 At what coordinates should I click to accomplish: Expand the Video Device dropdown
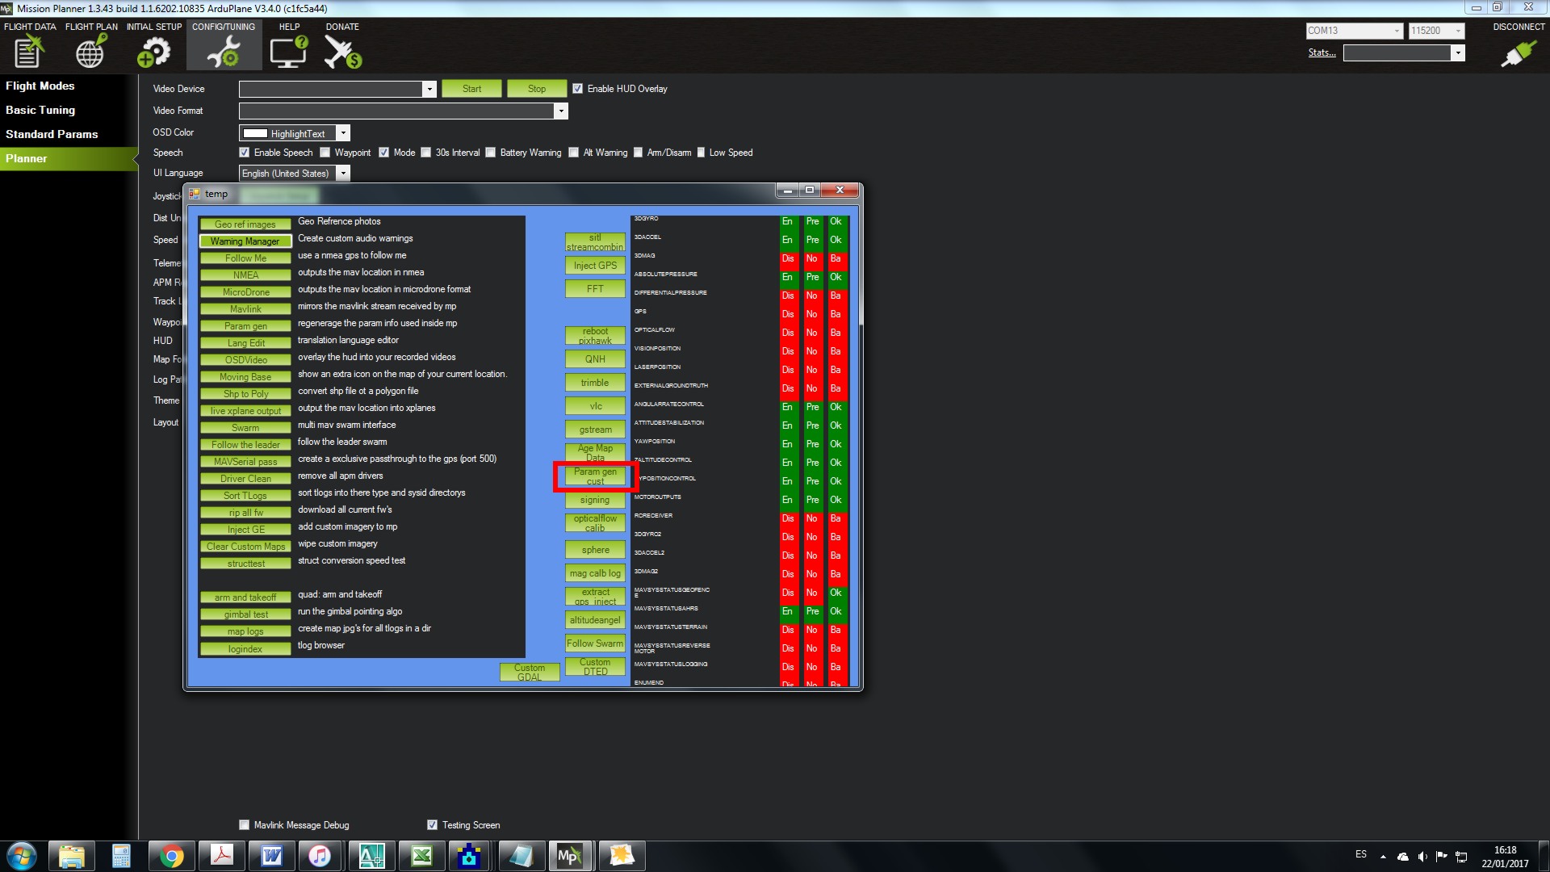(429, 90)
